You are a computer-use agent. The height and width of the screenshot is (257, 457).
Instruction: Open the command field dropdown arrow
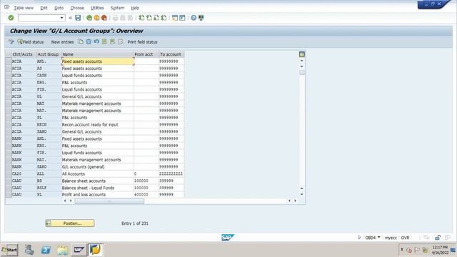[62, 18]
